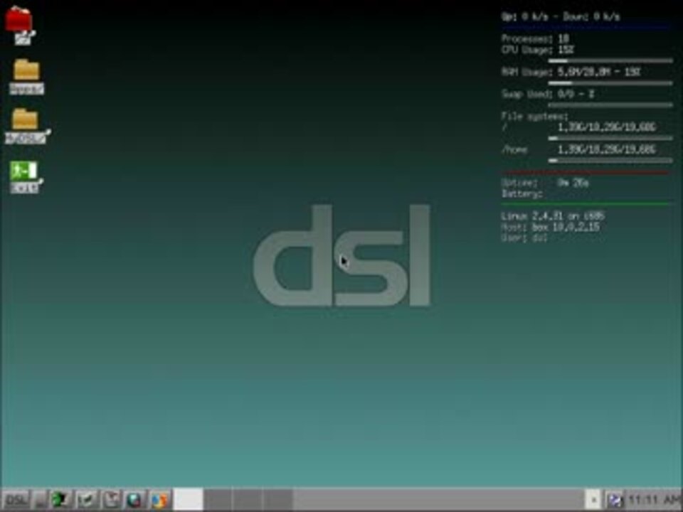Image resolution: width=683 pixels, height=512 pixels.
Task: Select the active white workspace in the pager
Action: coord(188,499)
